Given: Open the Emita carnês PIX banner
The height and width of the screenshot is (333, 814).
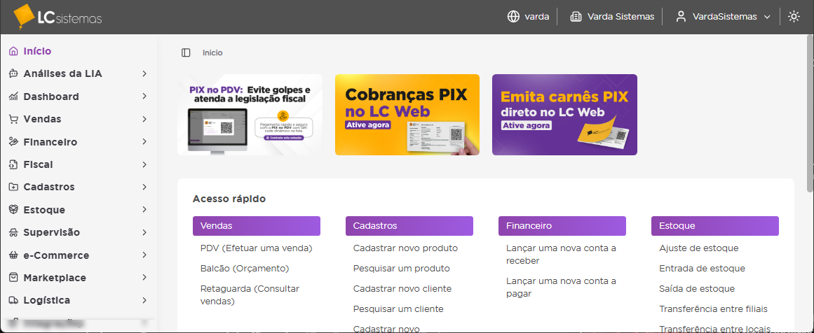Looking at the screenshot, I should point(564,115).
